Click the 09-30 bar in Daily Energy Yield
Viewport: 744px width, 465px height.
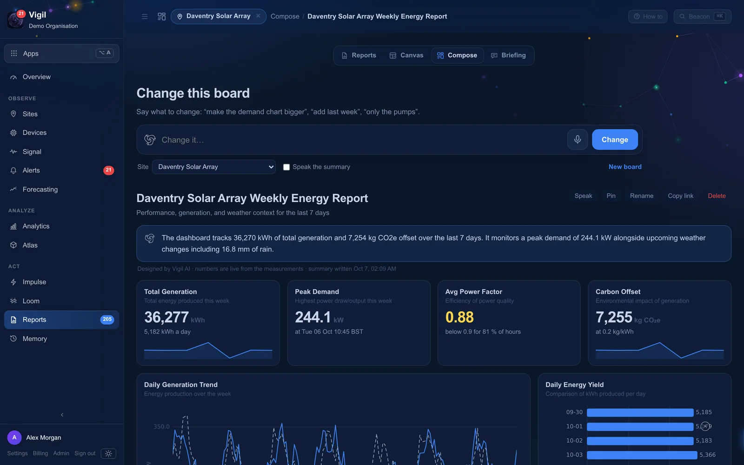pyautogui.click(x=640, y=412)
